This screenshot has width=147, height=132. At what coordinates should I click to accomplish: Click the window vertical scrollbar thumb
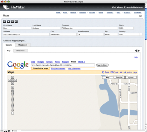tap(146, 24)
